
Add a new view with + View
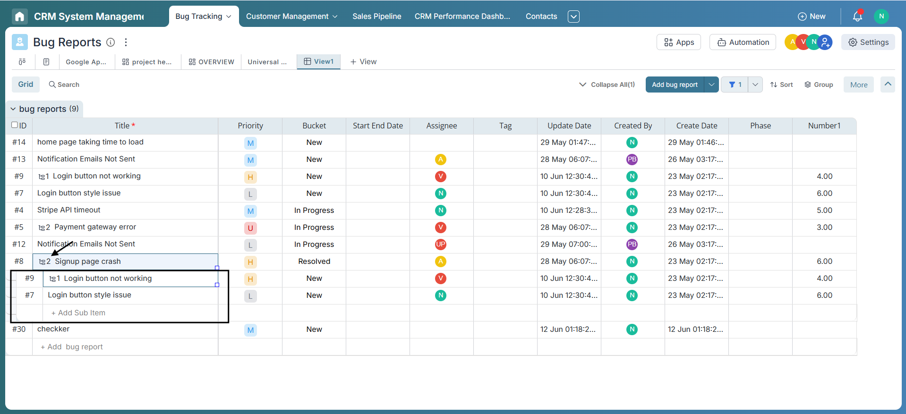click(x=363, y=62)
